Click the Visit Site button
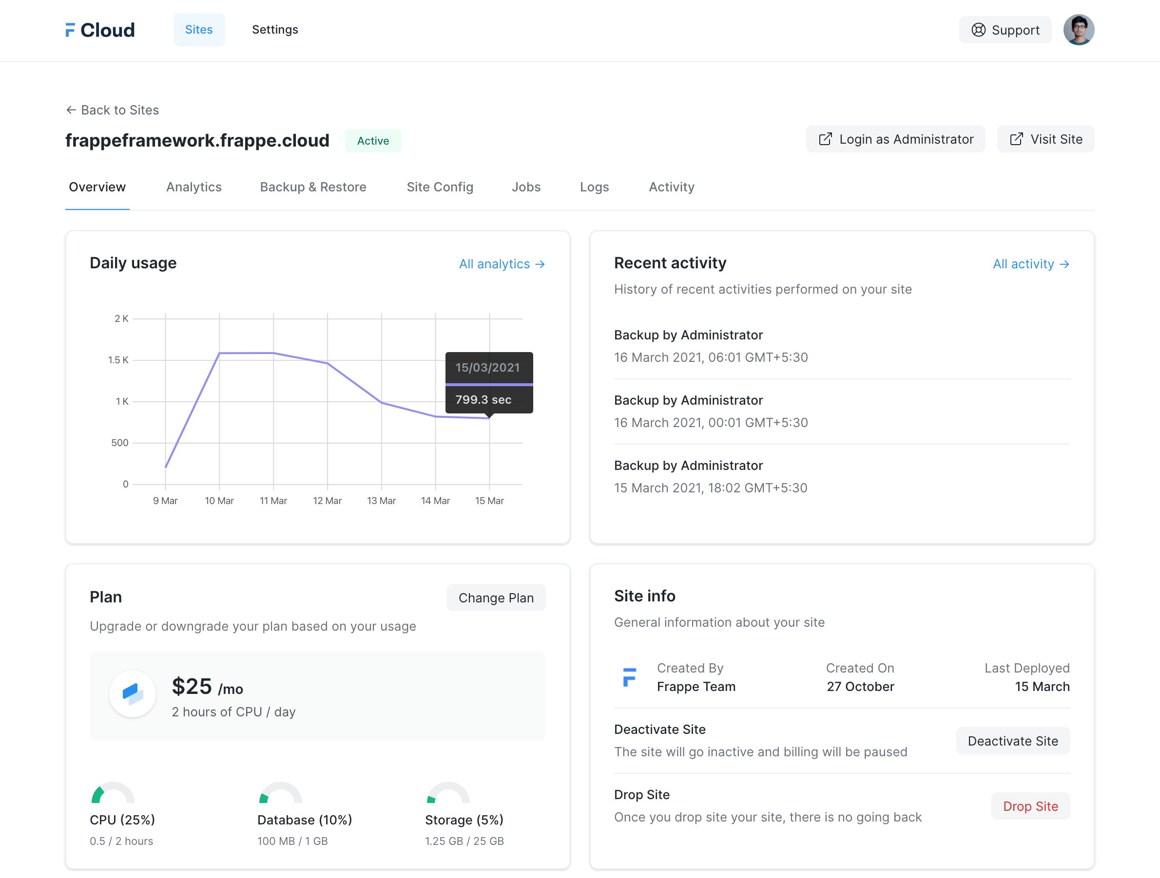Screen dimensions: 1160x878 (1045, 139)
